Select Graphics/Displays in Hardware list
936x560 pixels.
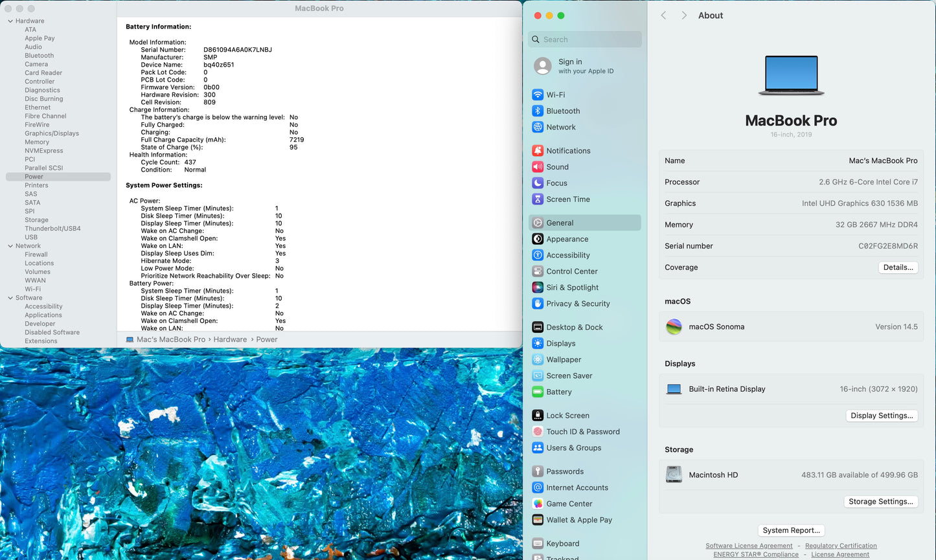(x=52, y=133)
